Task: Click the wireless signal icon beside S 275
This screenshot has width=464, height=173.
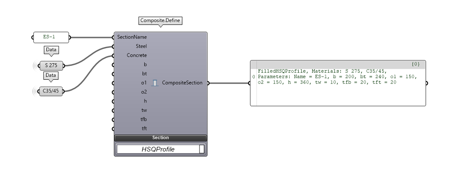Action: [35, 65]
